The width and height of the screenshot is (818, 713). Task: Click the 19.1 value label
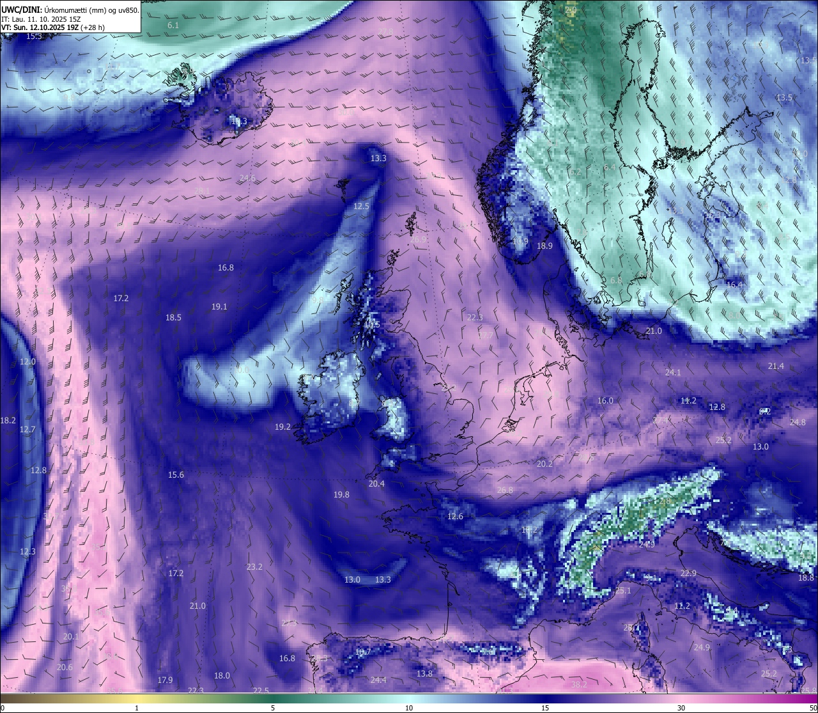click(219, 306)
